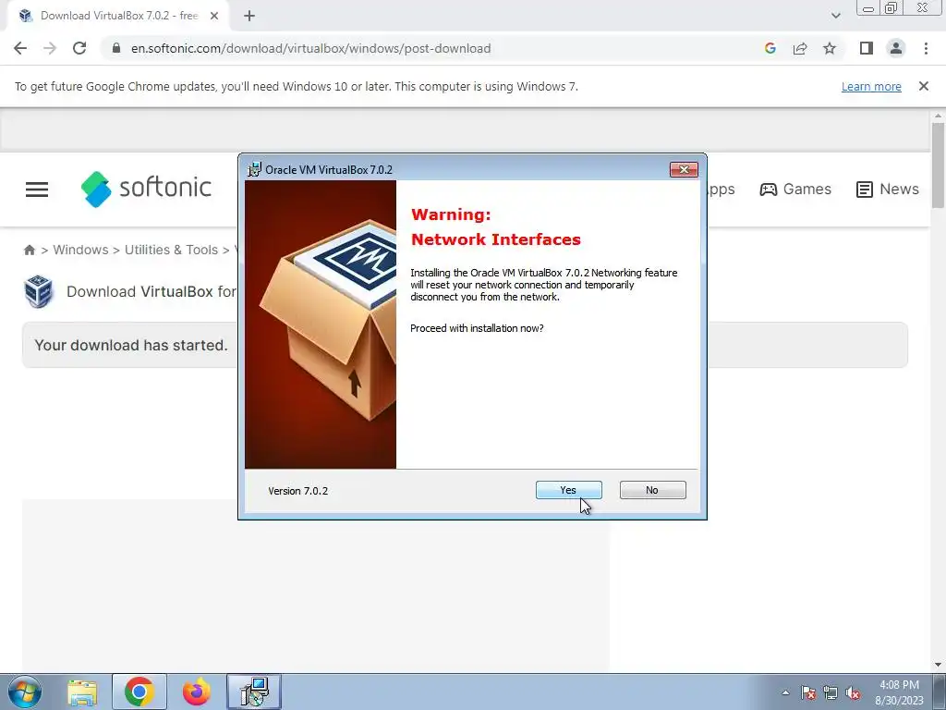
Task: Click No to cancel network installation
Action: pos(652,490)
